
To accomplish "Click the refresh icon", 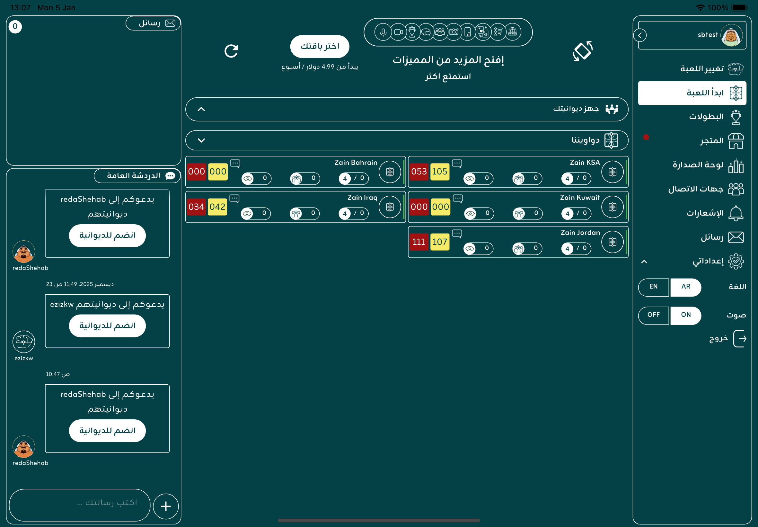I will tap(231, 51).
